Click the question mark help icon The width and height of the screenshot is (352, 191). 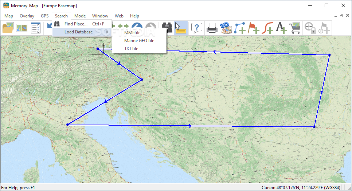tap(197, 28)
